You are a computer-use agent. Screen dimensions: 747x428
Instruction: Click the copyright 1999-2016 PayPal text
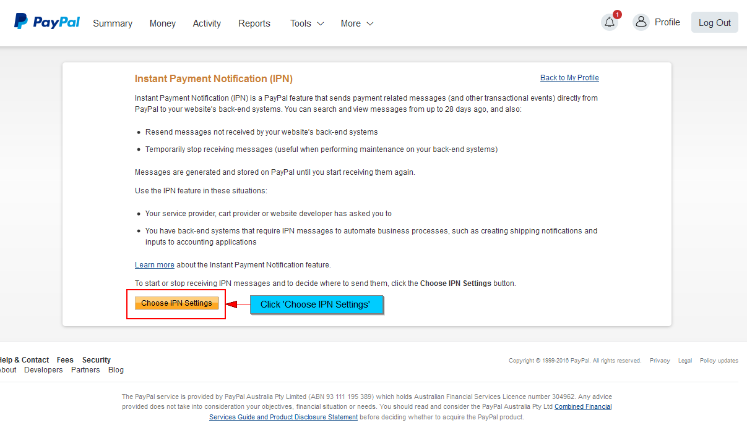[x=575, y=361]
